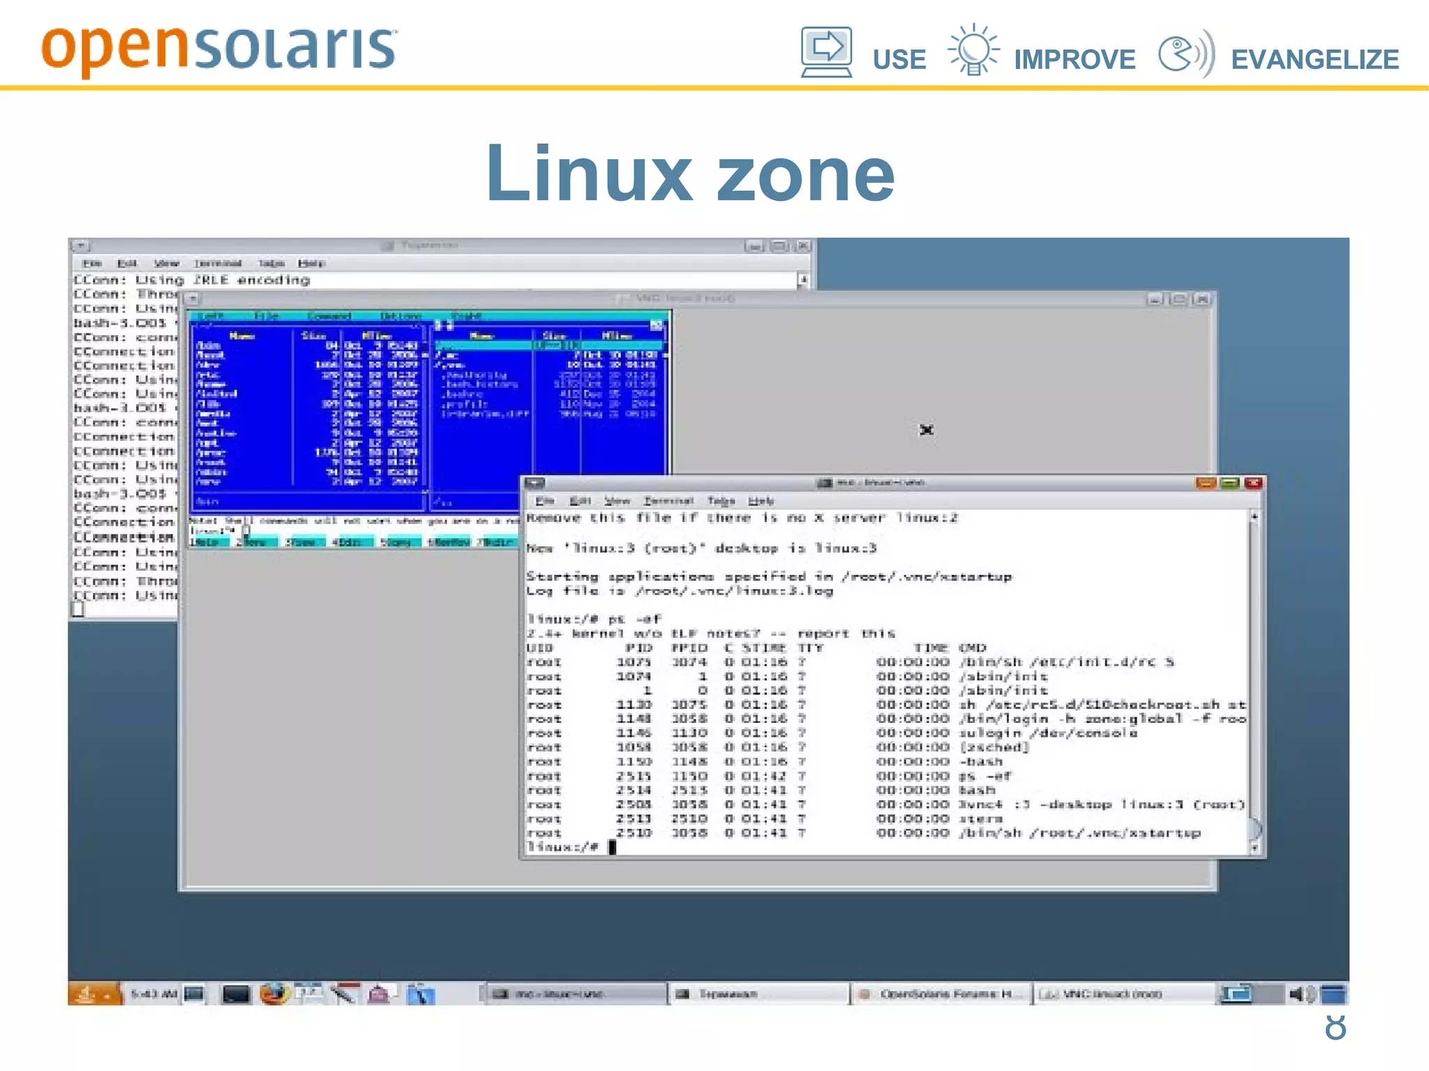1429x1071 pixels.
Task: Open the Left menu in Midnight Commander
Action: [x=210, y=316]
